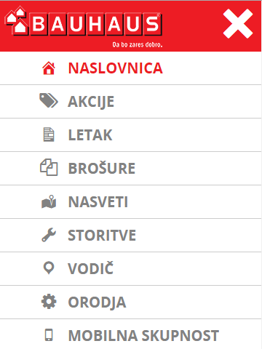Click the mobile phone icon for Mobilna skupnost
The width and height of the screenshot is (262, 349).
pos(49,335)
